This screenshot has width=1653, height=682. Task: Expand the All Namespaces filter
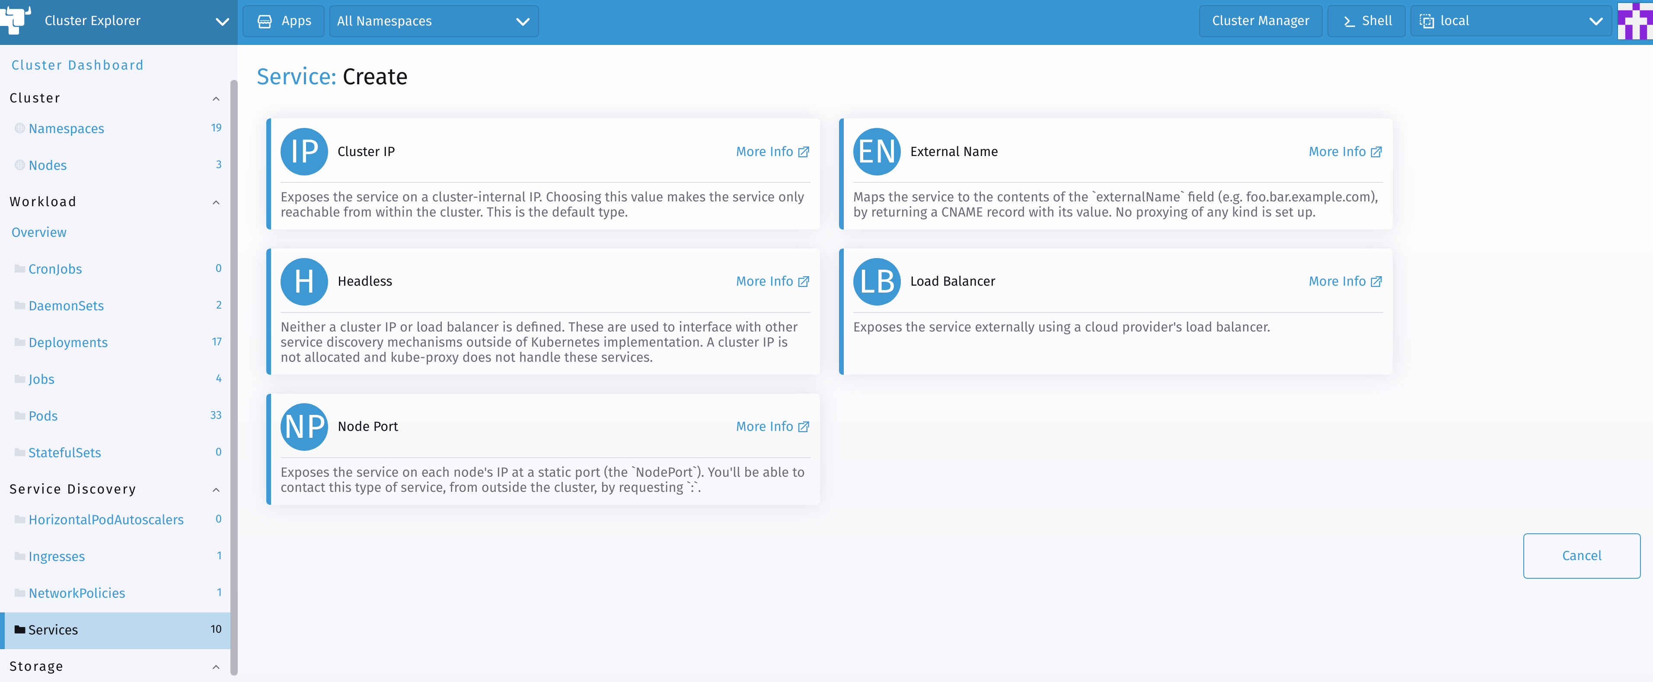coord(434,21)
